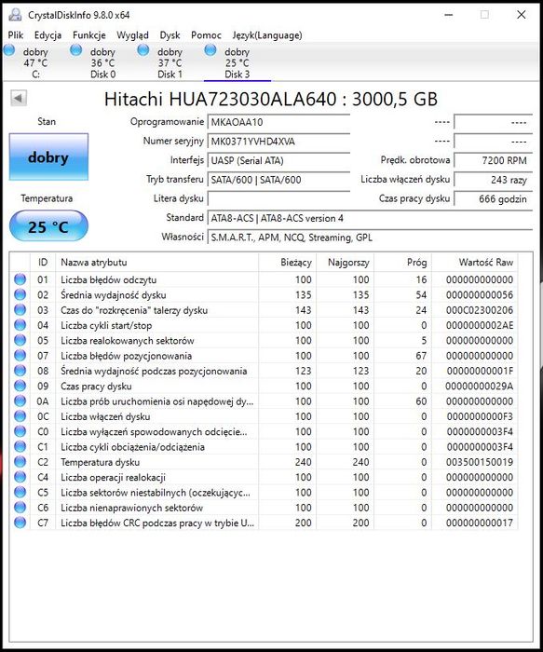Click the 25 °C temperature button
Viewport: 543px width, 652px height.
click(x=48, y=226)
